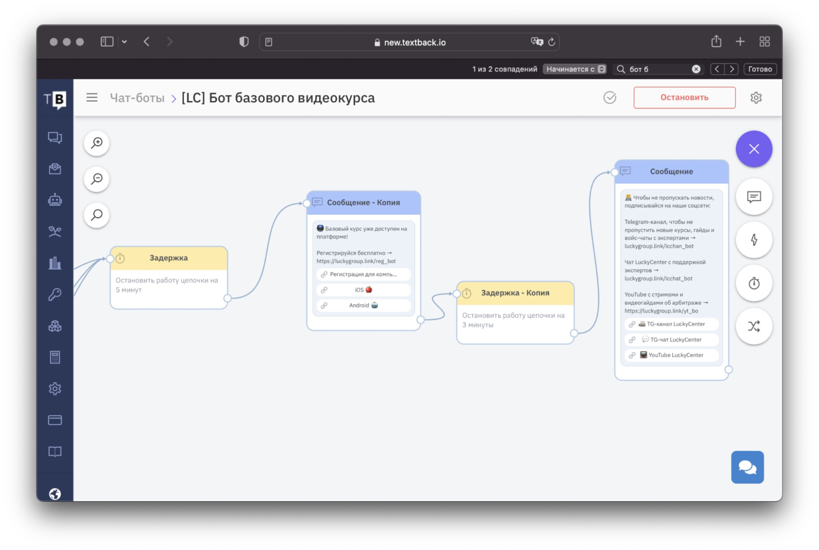Go back to Чат-боты breadcrumb

click(137, 98)
